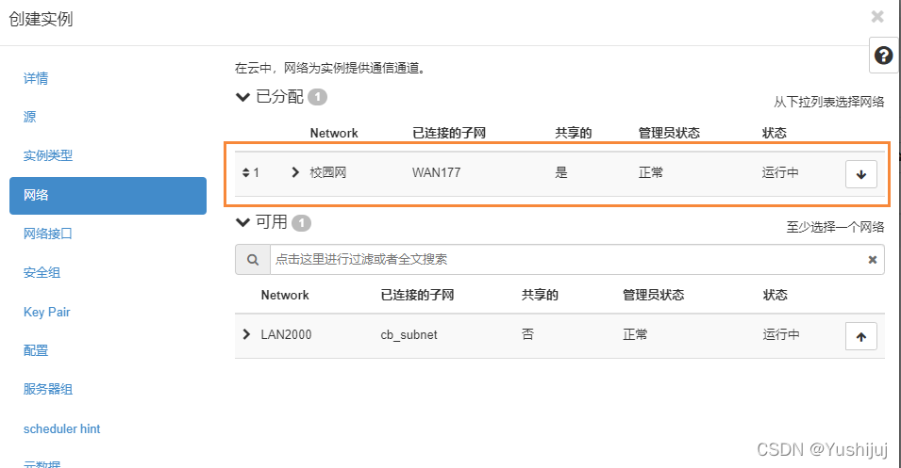
Task: Click the WAN177 subnet cell
Action: tap(436, 172)
